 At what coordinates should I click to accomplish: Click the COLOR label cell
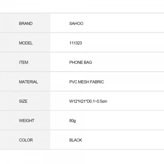tap(26, 140)
